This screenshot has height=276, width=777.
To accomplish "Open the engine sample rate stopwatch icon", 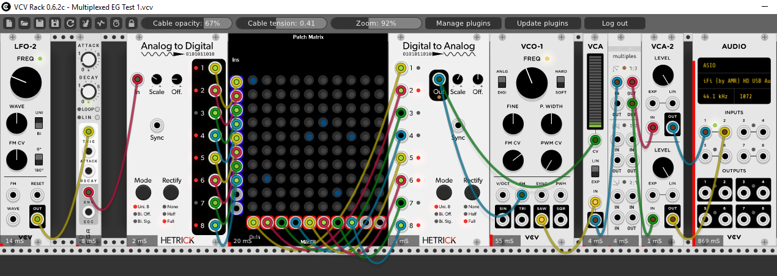I will [x=116, y=23].
